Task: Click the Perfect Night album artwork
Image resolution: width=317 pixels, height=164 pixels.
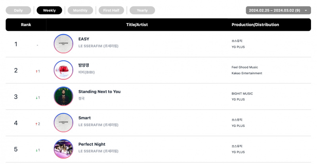Action: tap(63, 149)
